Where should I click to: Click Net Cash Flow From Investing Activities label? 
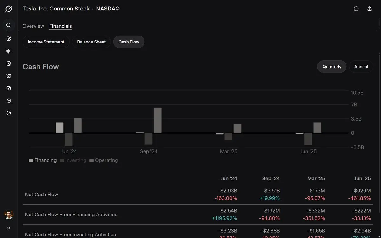pyautogui.click(x=70, y=235)
